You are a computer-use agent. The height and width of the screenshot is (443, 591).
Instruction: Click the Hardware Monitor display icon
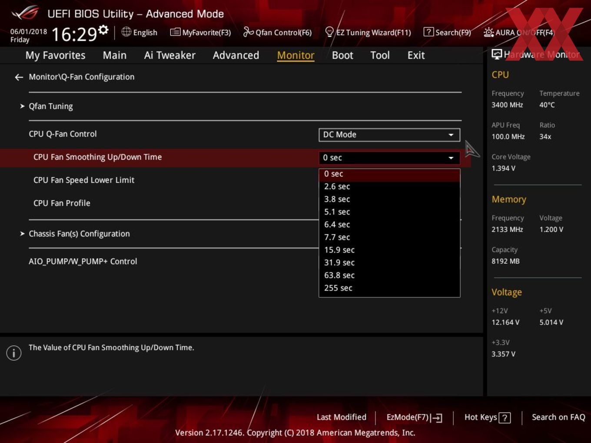coord(497,54)
